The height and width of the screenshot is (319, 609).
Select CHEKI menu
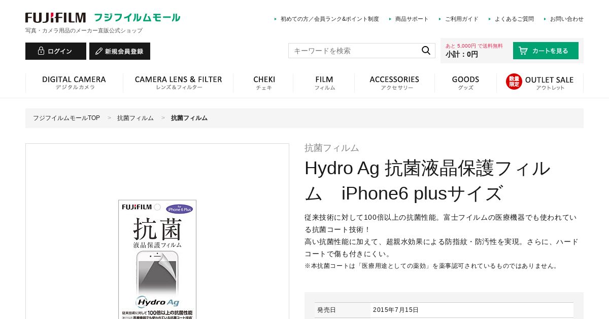(264, 83)
